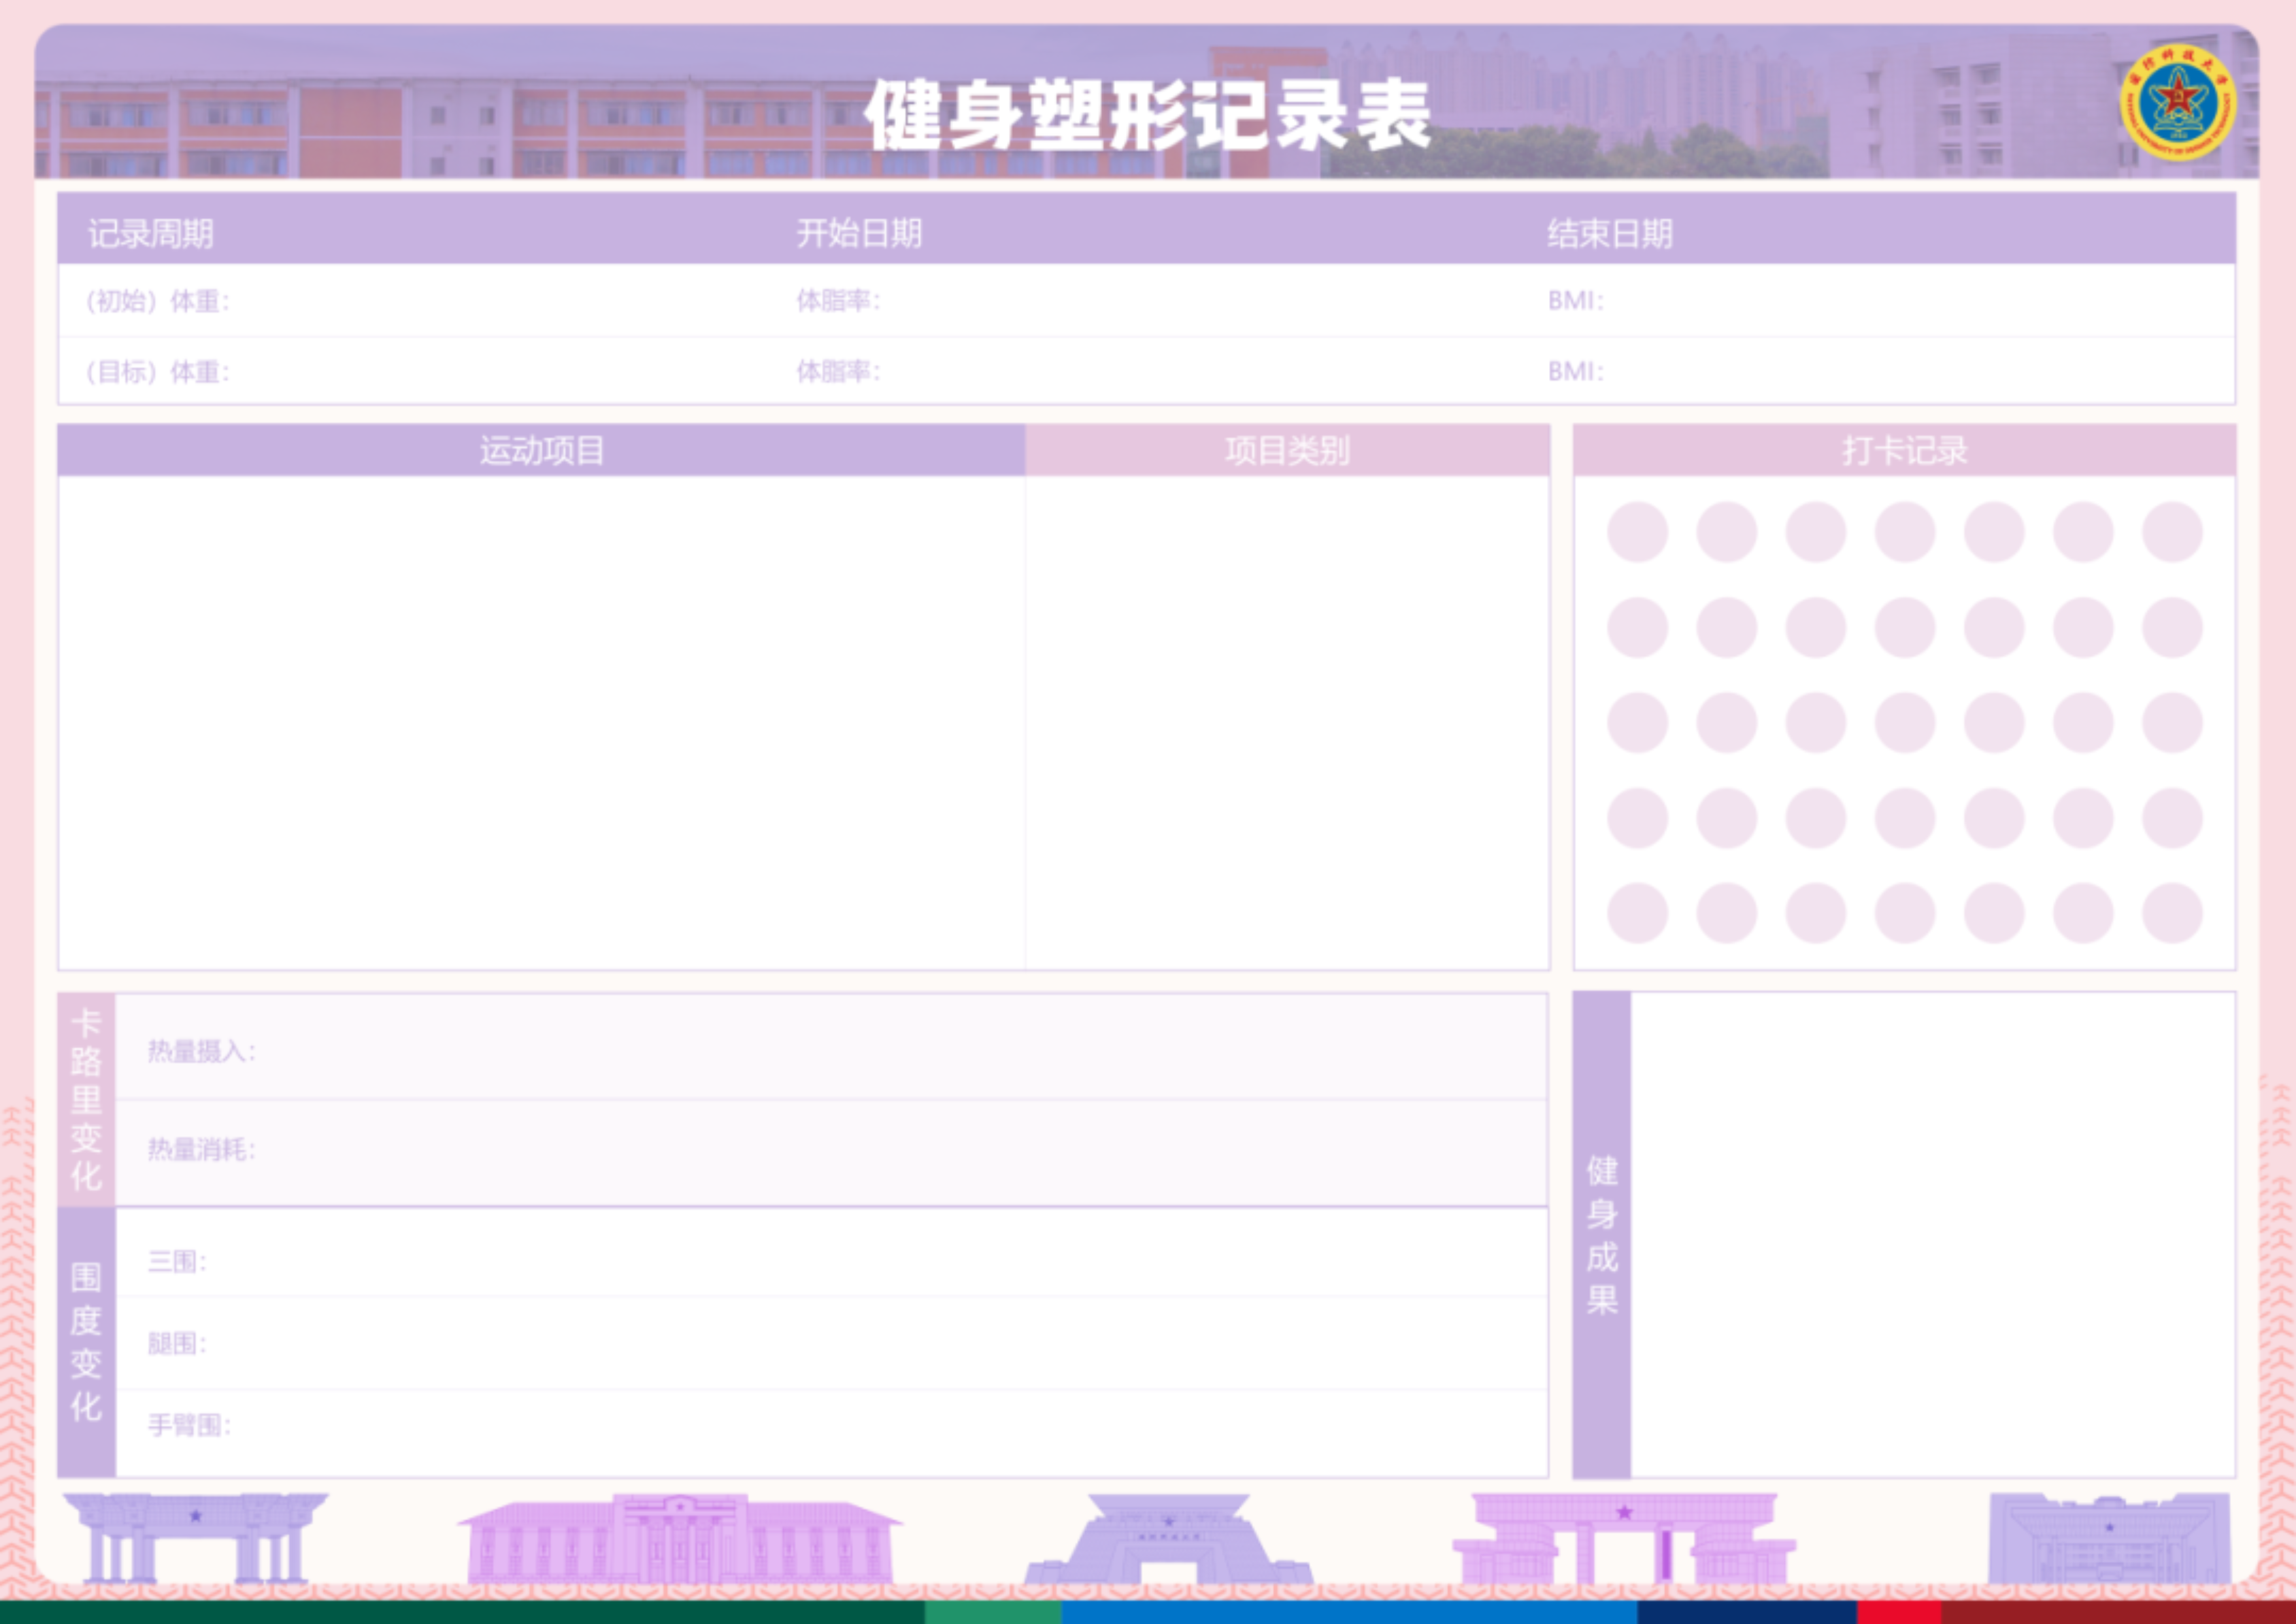Check the last circle in 打卡记录 bottom row
The image size is (2296, 1624).
click(2172, 913)
